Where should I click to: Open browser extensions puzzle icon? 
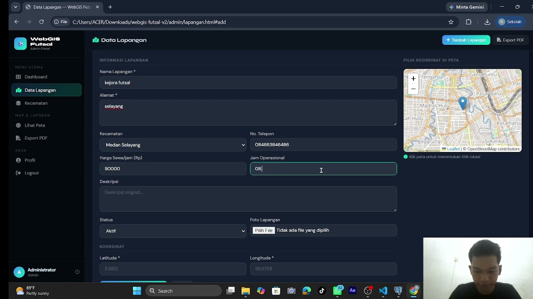click(468, 22)
